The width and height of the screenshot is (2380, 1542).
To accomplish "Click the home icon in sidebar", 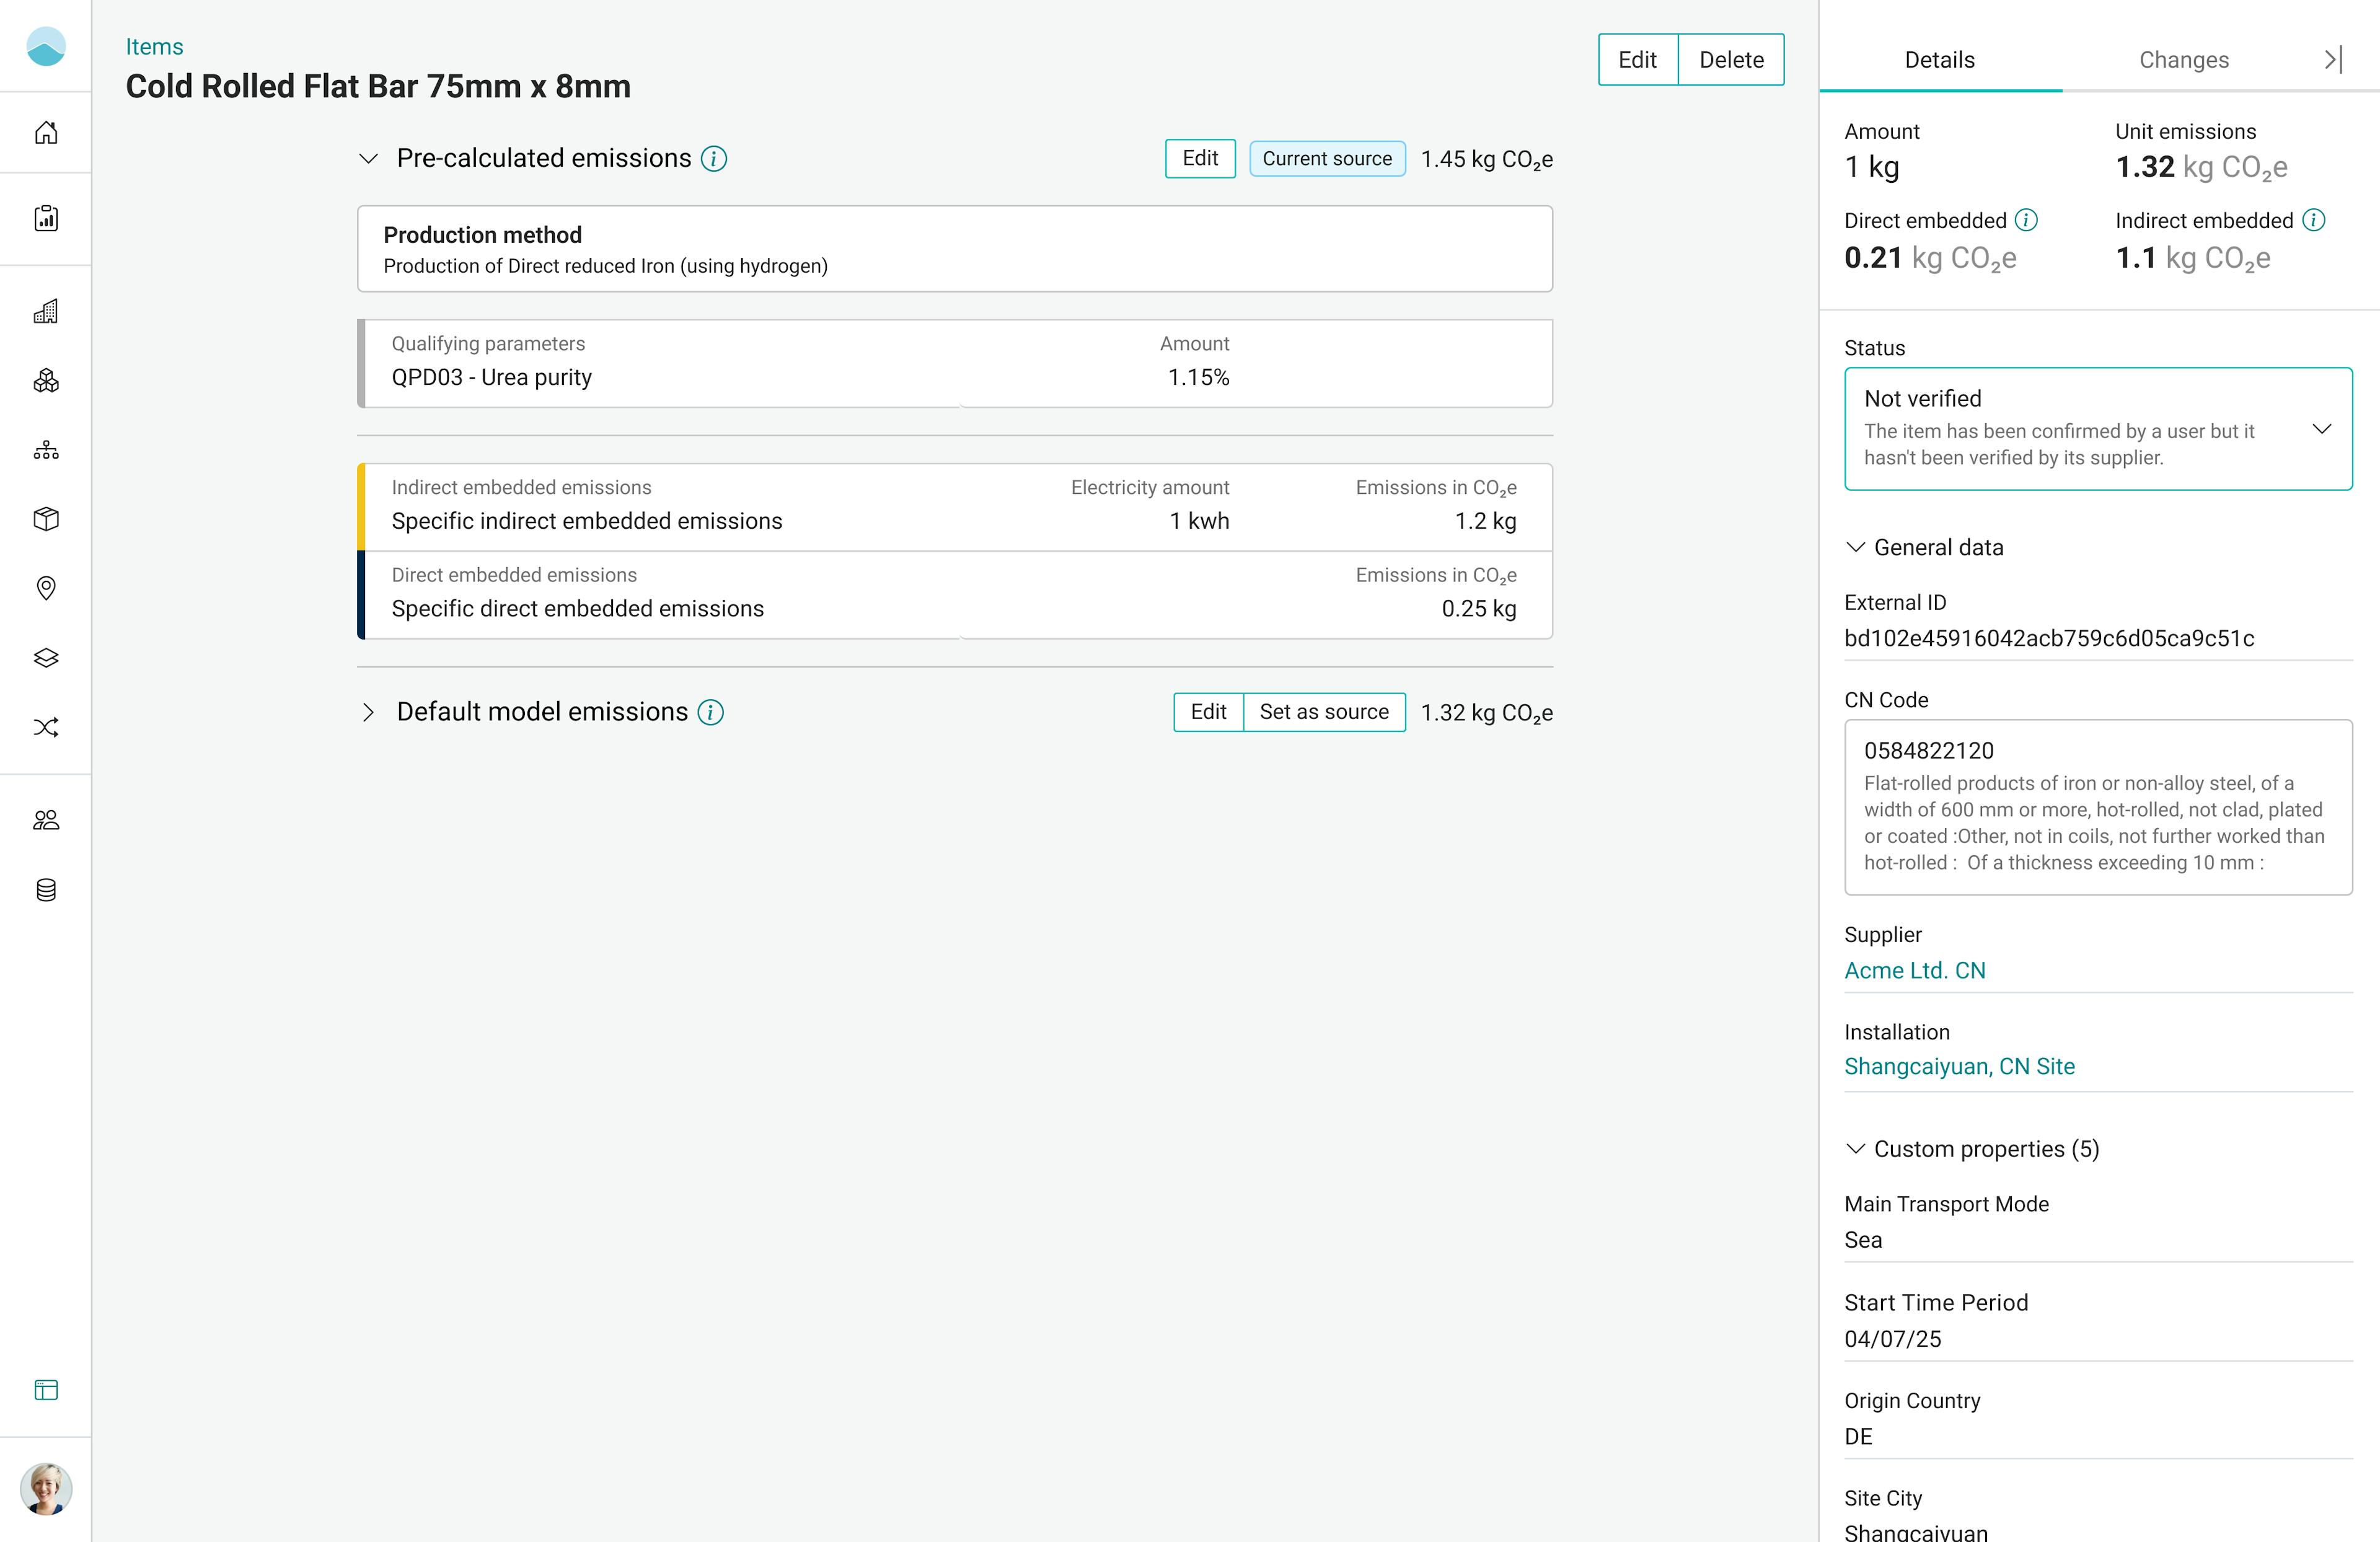I will (46, 132).
